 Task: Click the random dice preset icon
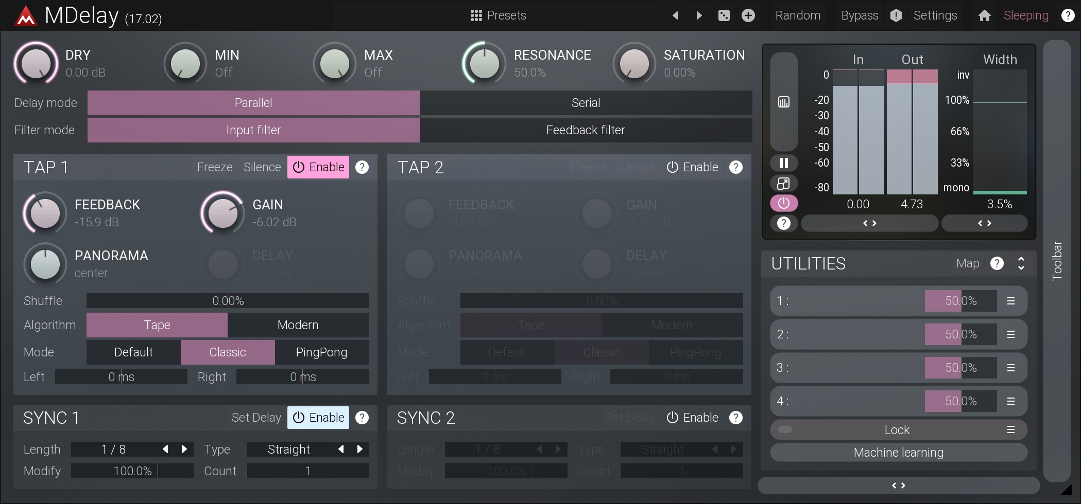click(724, 15)
